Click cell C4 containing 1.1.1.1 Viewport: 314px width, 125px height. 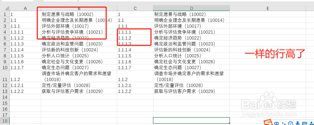pyautogui.click(x=135, y=32)
